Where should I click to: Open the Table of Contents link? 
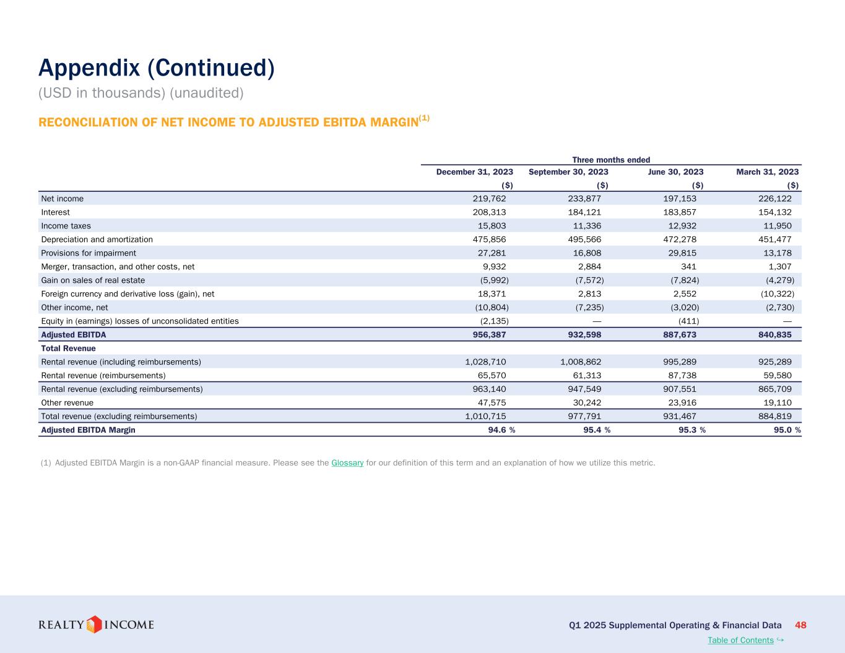click(740, 640)
